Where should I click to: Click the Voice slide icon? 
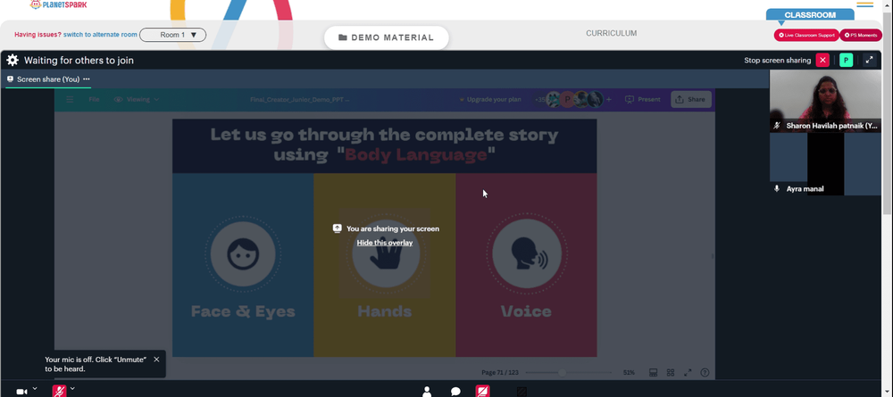[526, 253]
